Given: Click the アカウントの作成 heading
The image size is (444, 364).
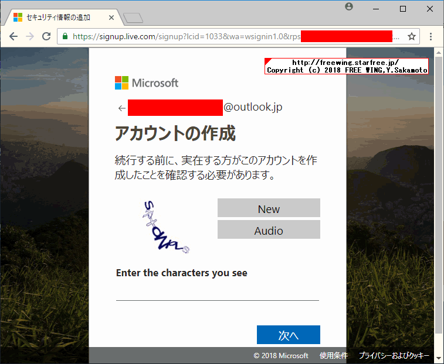Looking at the screenshot, I should pyautogui.click(x=175, y=133).
